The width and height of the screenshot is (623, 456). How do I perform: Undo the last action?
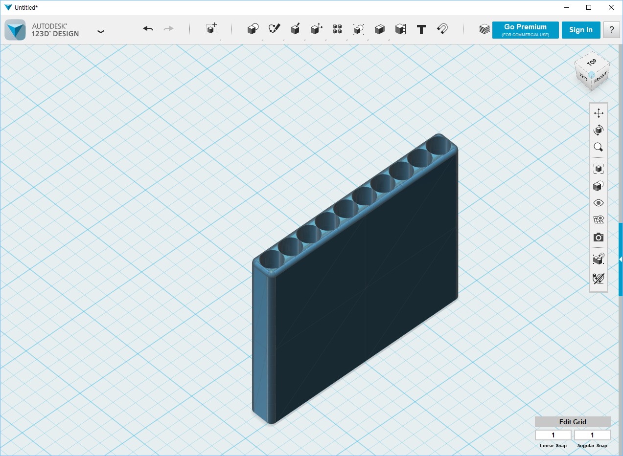pos(148,29)
